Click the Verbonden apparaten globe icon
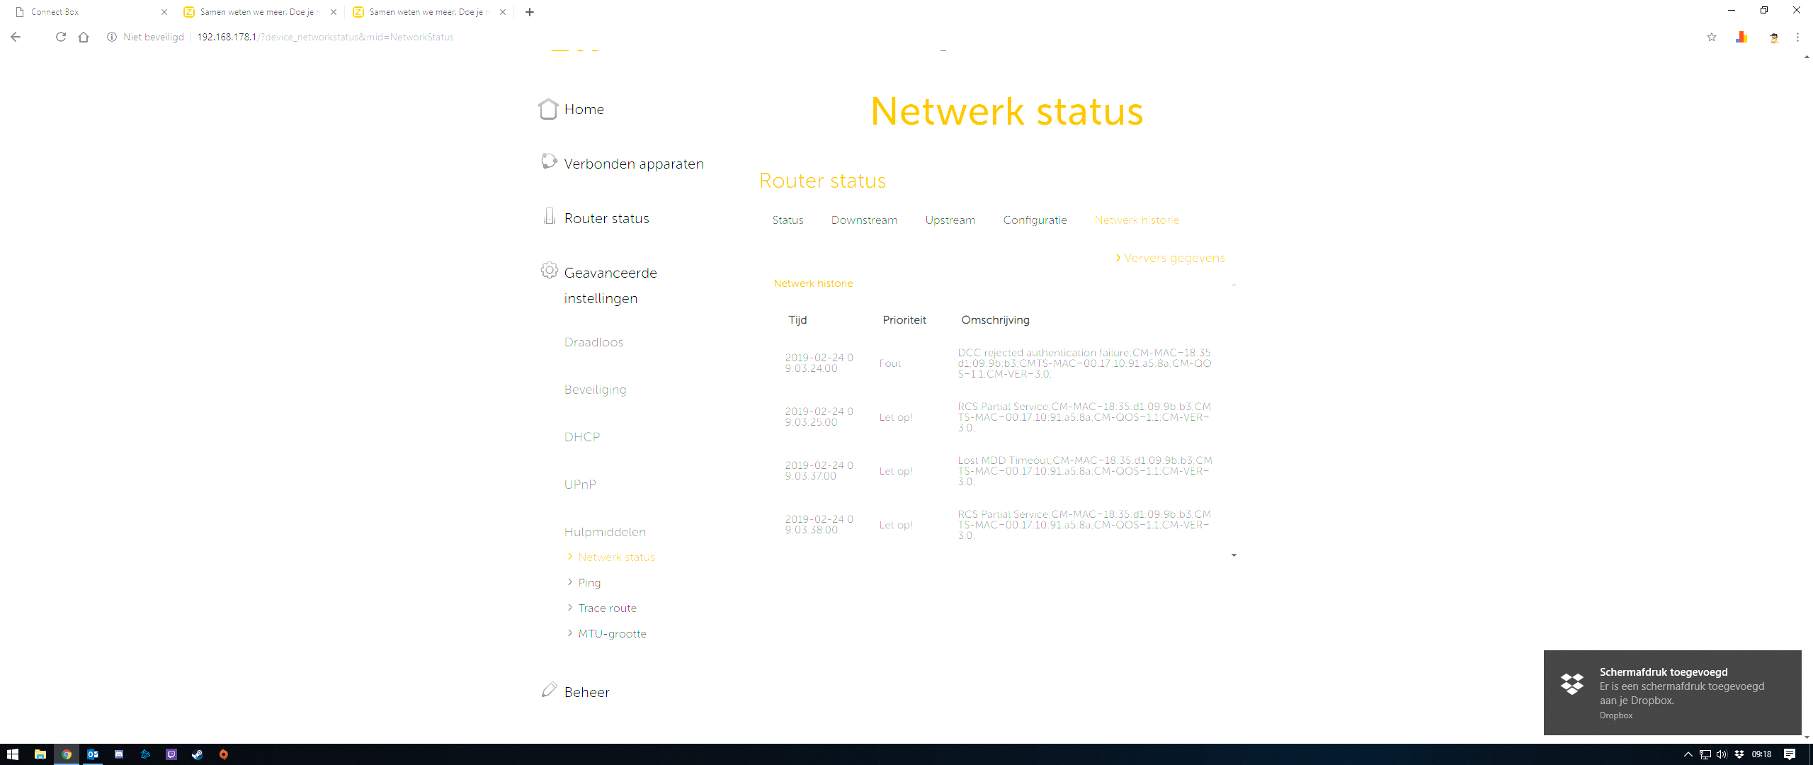This screenshot has height=765, width=1813. [549, 161]
